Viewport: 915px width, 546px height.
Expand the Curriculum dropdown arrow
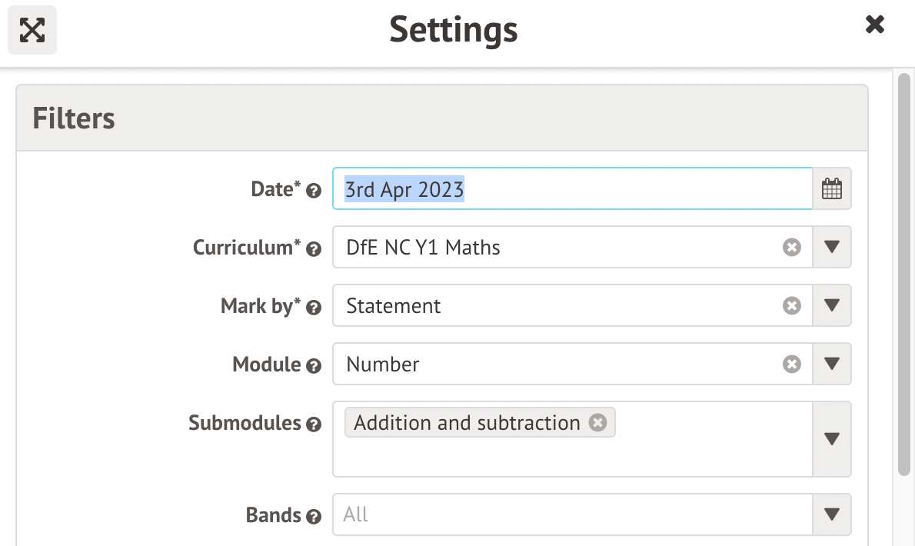pyautogui.click(x=831, y=248)
